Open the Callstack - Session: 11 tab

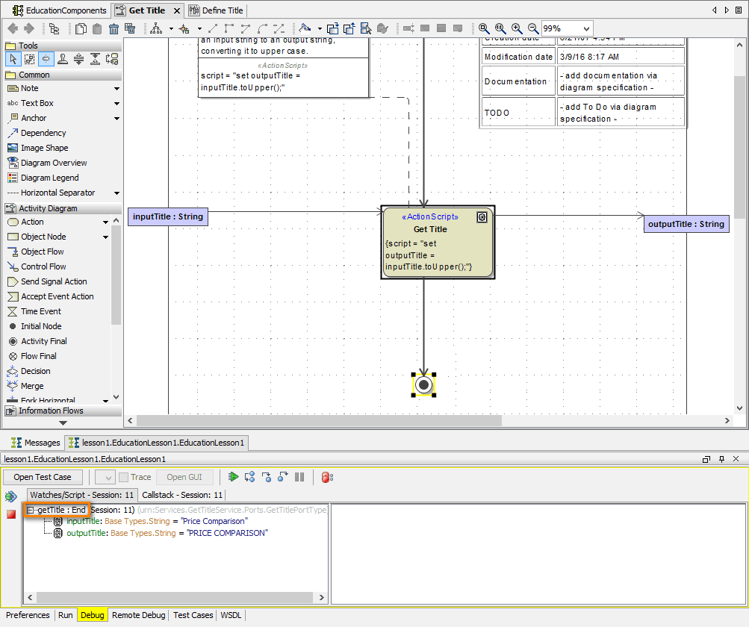182,495
